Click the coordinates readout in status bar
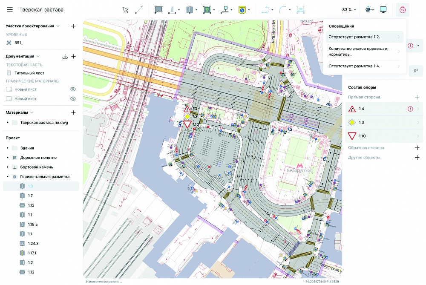 [x=321, y=282]
